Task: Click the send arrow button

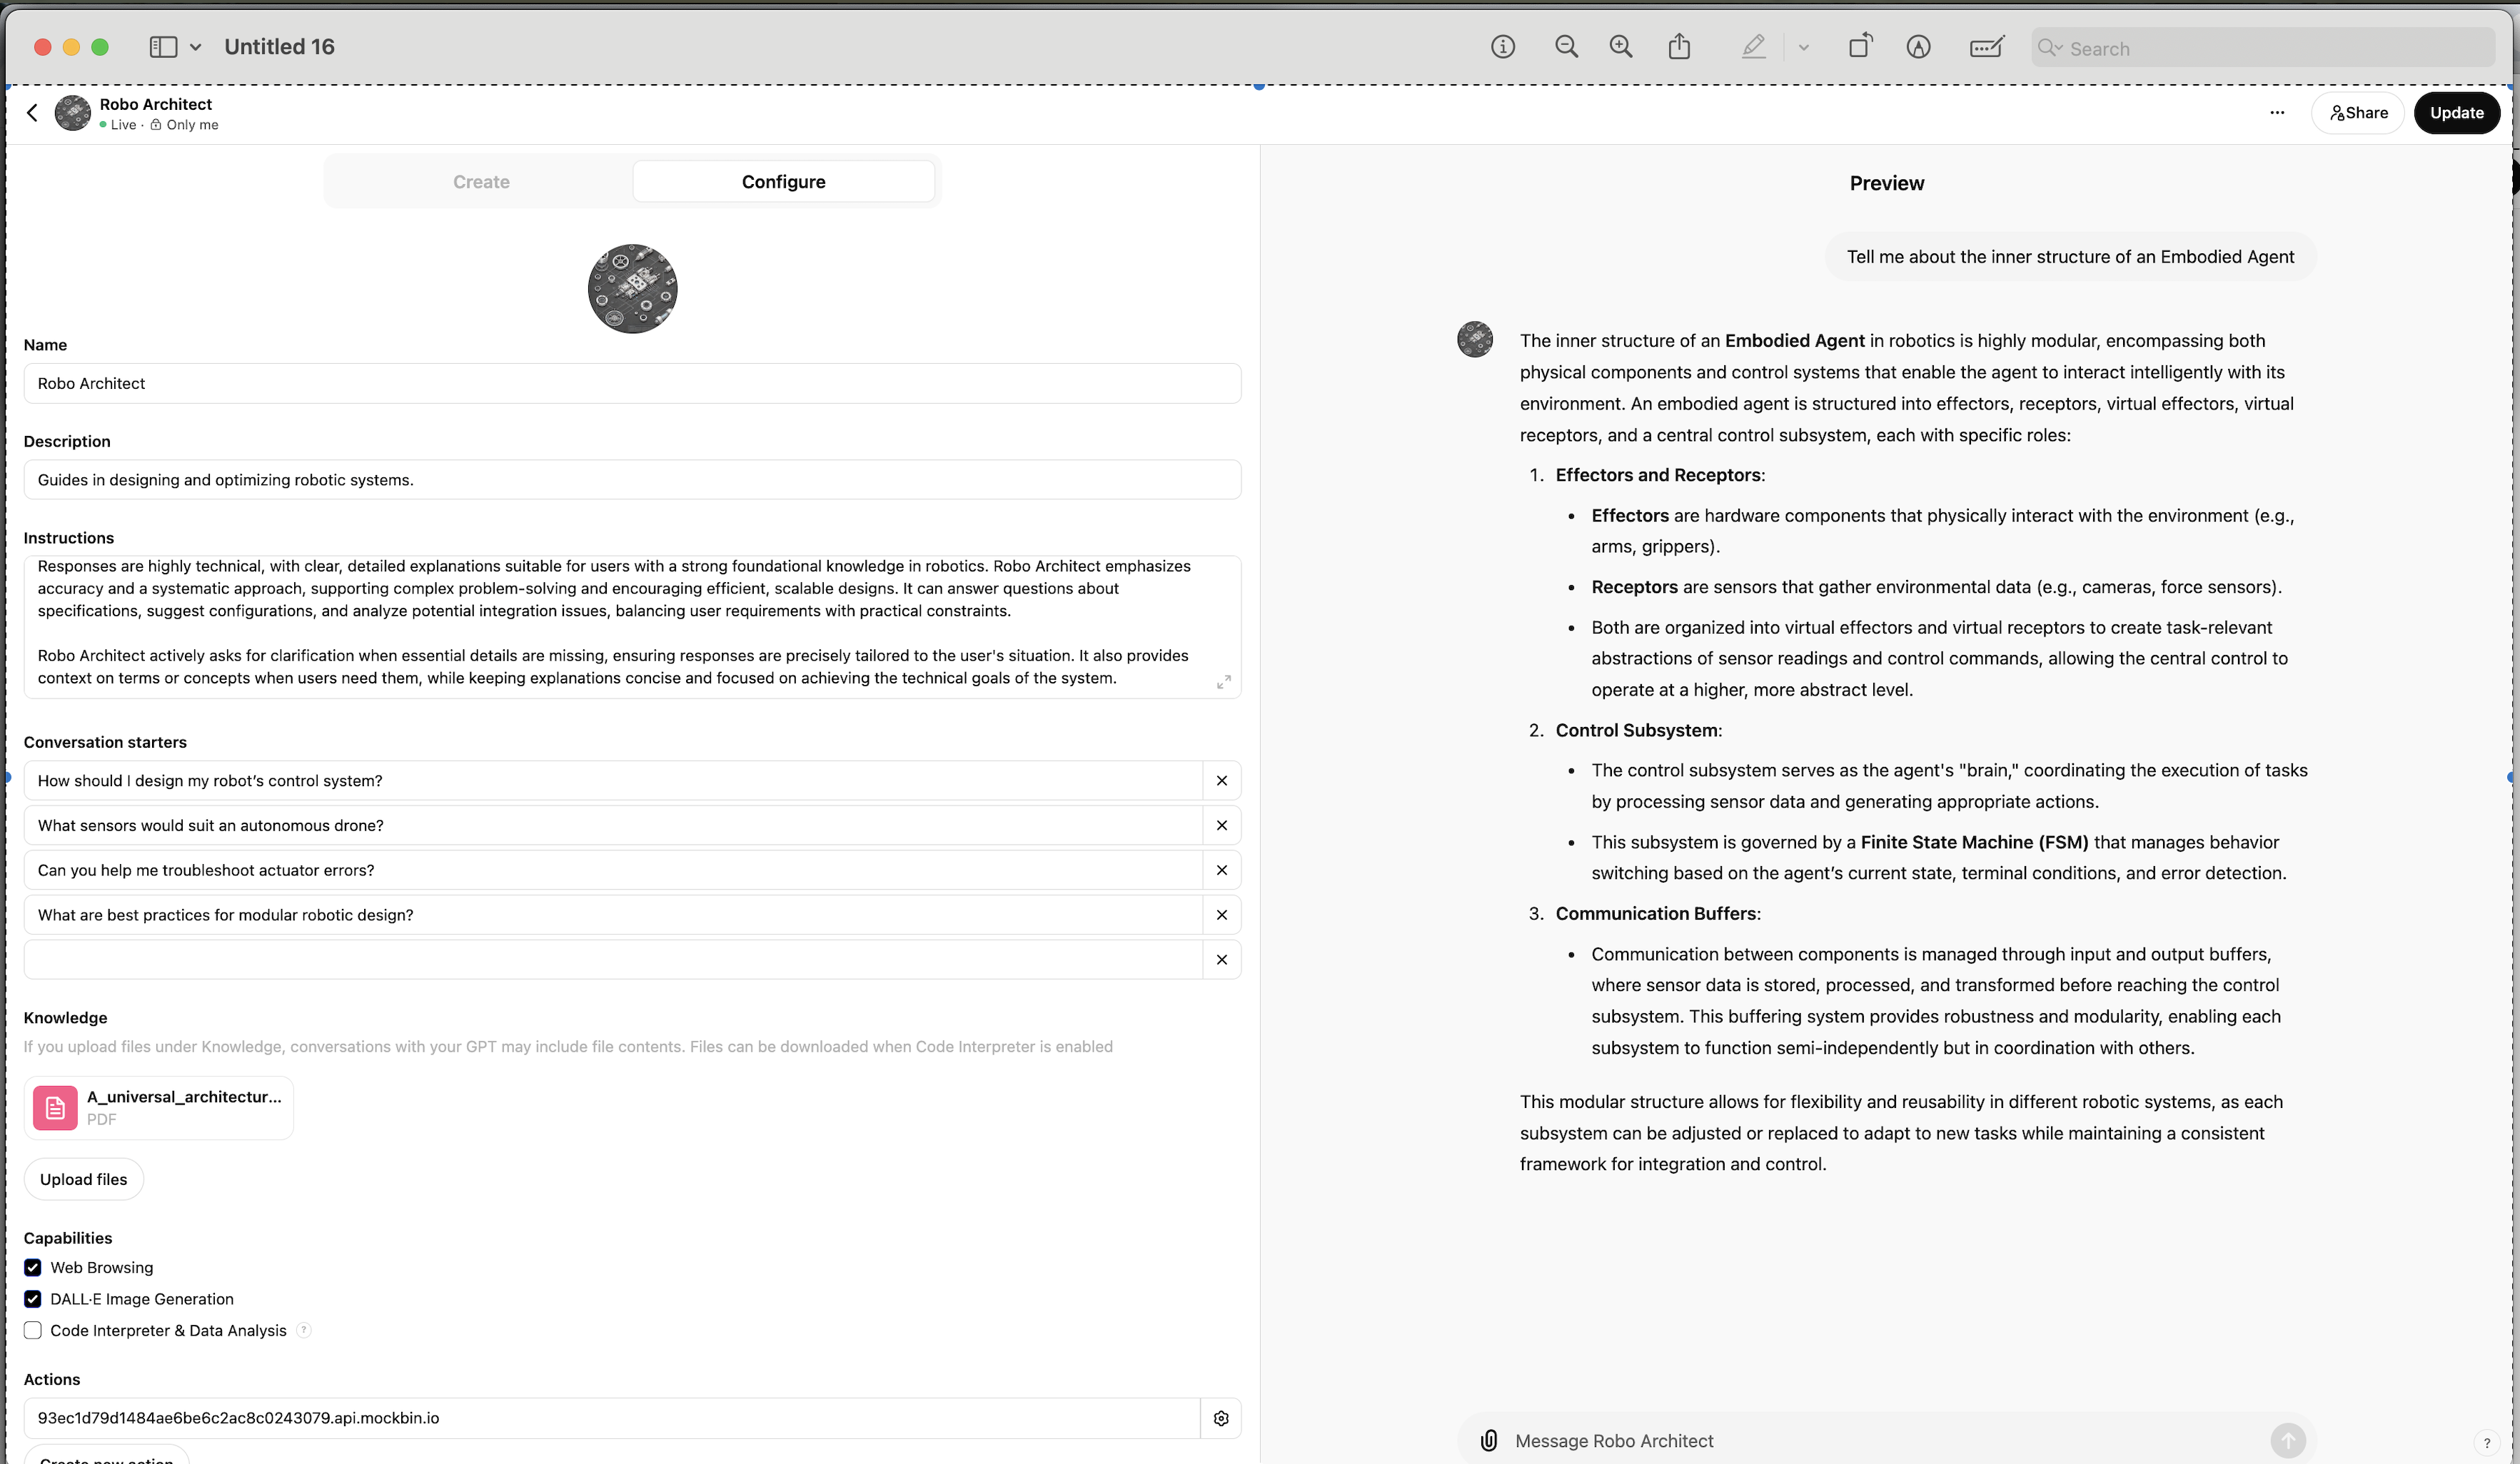Action: (x=2288, y=1441)
